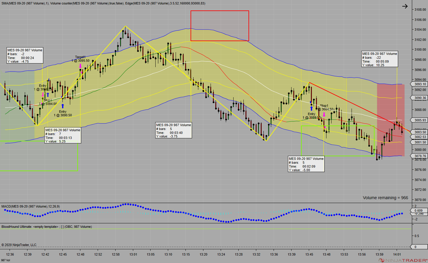
Task: Click the © 2020 NinjaTrader, LLC text
Action: 19,245
